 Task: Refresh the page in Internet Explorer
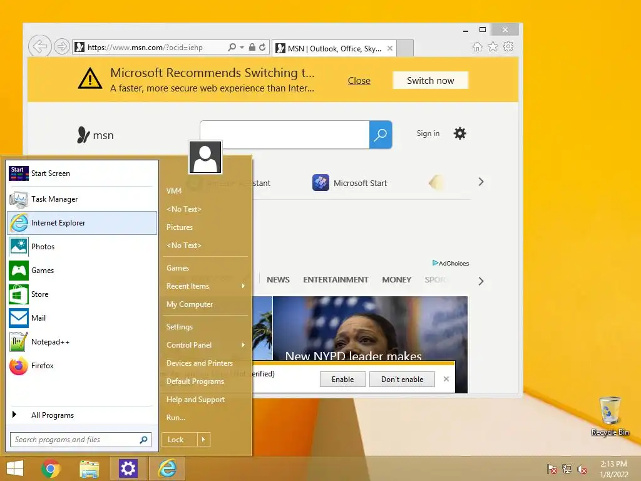tap(262, 47)
